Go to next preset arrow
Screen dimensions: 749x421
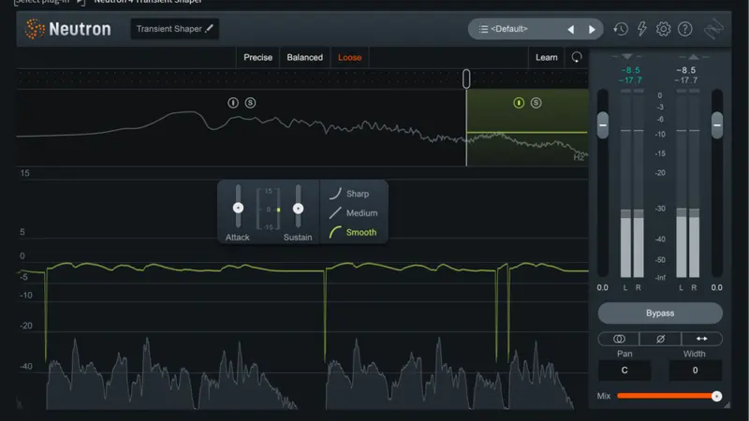592,30
